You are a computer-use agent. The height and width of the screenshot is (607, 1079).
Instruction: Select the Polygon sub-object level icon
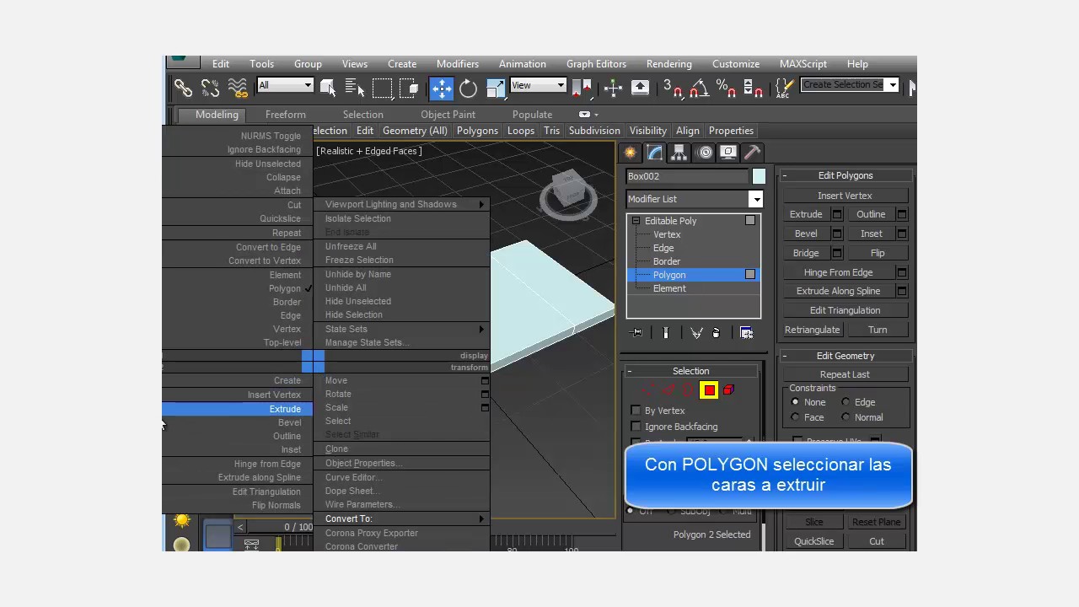tap(709, 389)
